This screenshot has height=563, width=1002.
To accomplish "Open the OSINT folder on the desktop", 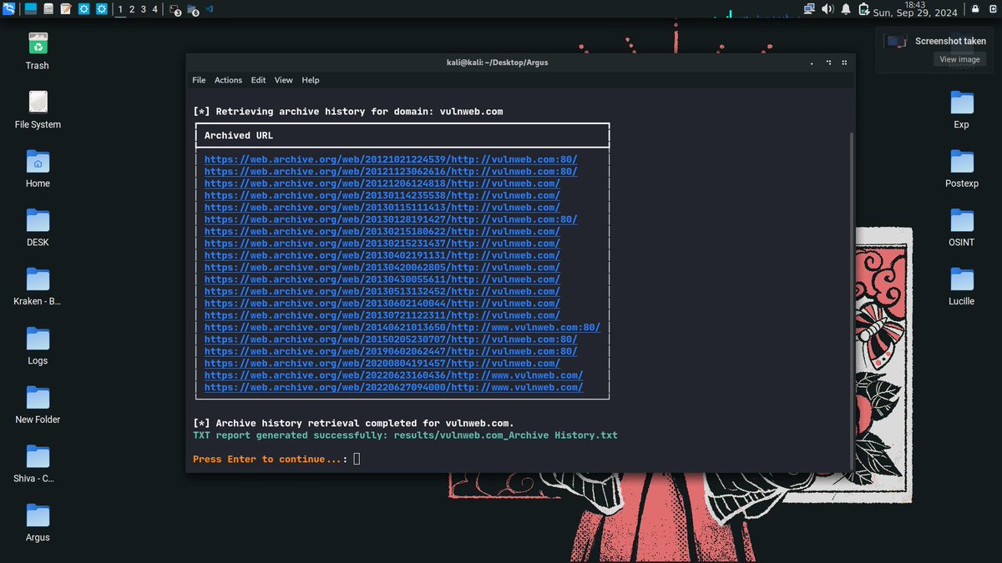I will tap(960, 224).
